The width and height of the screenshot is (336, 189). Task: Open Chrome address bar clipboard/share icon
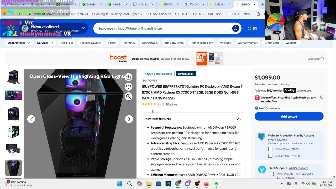click(x=258, y=14)
